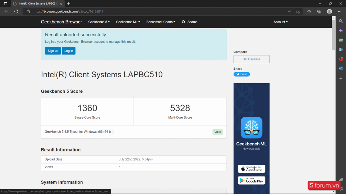346x194 pixels.
Task: Click the page heading Intel(R) Client Systems LAPBC510
Action: click(102, 75)
